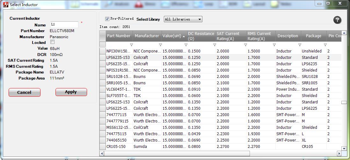Sort by Description column header
Image resolution: width=350 pixels, height=160 pixels.
coord(288,36)
